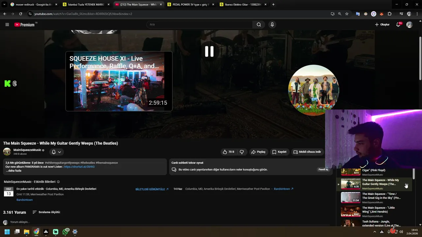Focus the Ara search box
The image size is (422, 237).
pos(199,25)
